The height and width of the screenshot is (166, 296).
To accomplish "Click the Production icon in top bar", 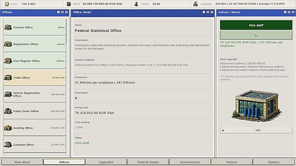I will point(196,4).
